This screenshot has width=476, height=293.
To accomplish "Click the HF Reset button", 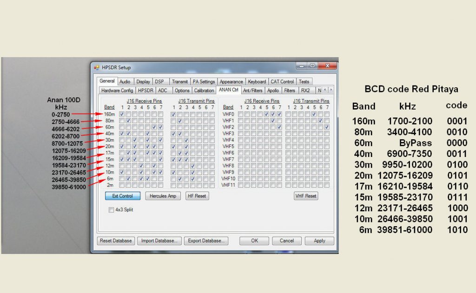I will coord(197,196).
